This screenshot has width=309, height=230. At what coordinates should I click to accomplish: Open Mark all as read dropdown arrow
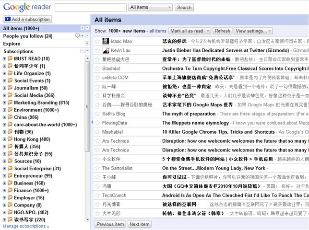208,31
